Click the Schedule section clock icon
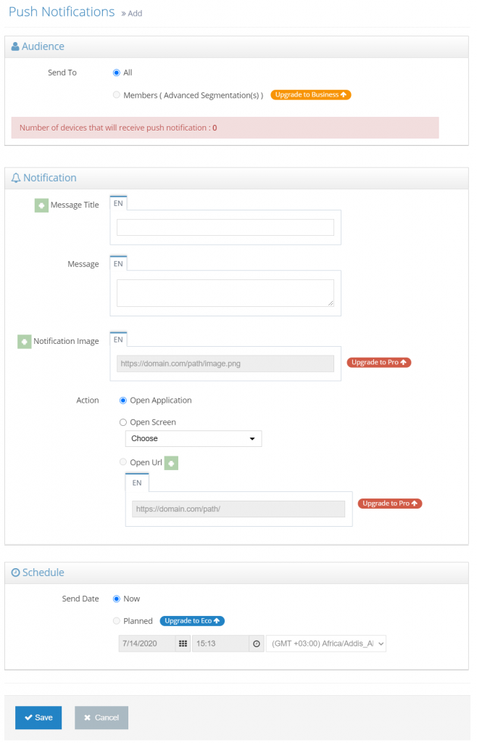This screenshot has height=743, width=477. click(15, 572)
